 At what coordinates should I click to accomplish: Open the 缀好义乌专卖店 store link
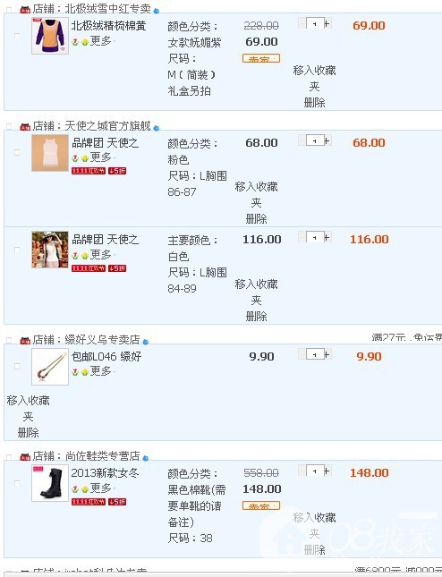coord(102,340)
